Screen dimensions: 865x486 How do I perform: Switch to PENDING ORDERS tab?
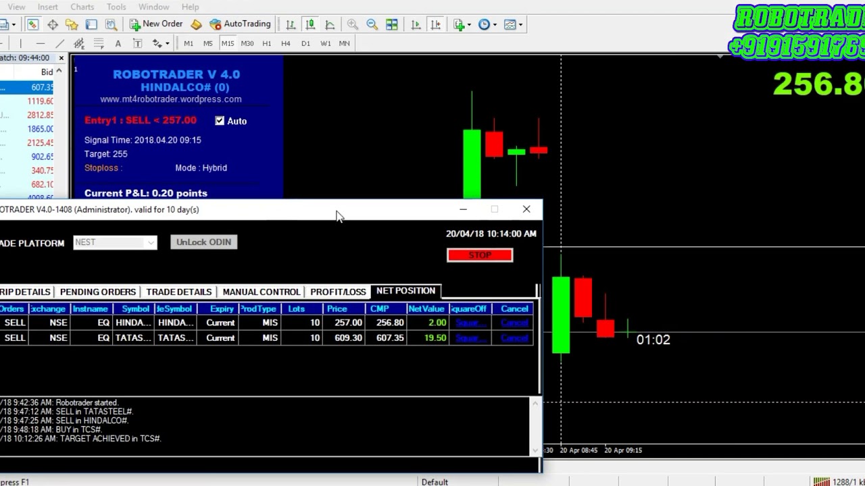98,292
